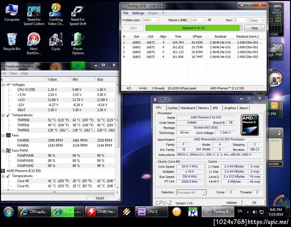Click the Windows Start orb
The image size is (291, 227).
pyautogui.click(x=9, y=212)
